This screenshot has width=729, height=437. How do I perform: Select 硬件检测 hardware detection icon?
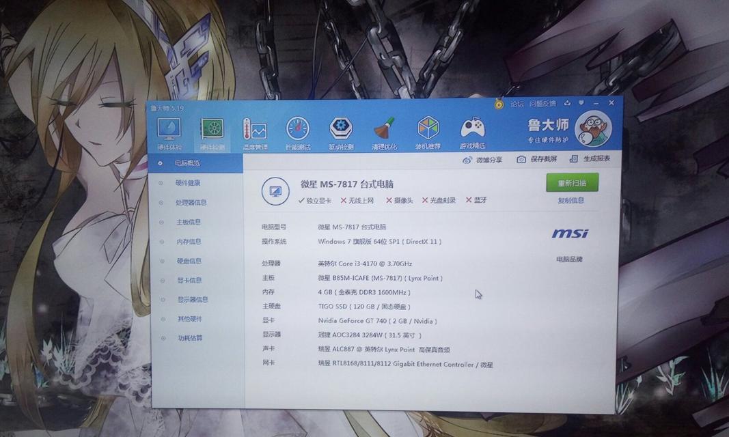[212, 134]
